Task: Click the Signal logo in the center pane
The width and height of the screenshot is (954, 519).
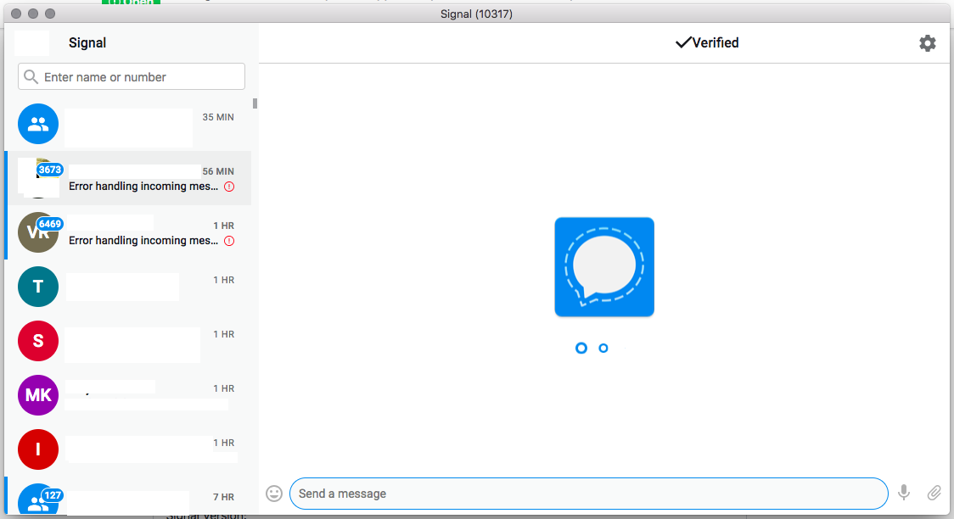Action: (x=604, y=266)
